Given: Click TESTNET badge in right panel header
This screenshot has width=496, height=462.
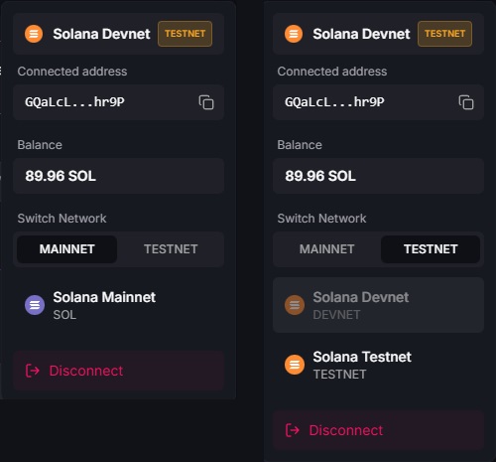Looking at the screenshot, I should click(444, 34).
